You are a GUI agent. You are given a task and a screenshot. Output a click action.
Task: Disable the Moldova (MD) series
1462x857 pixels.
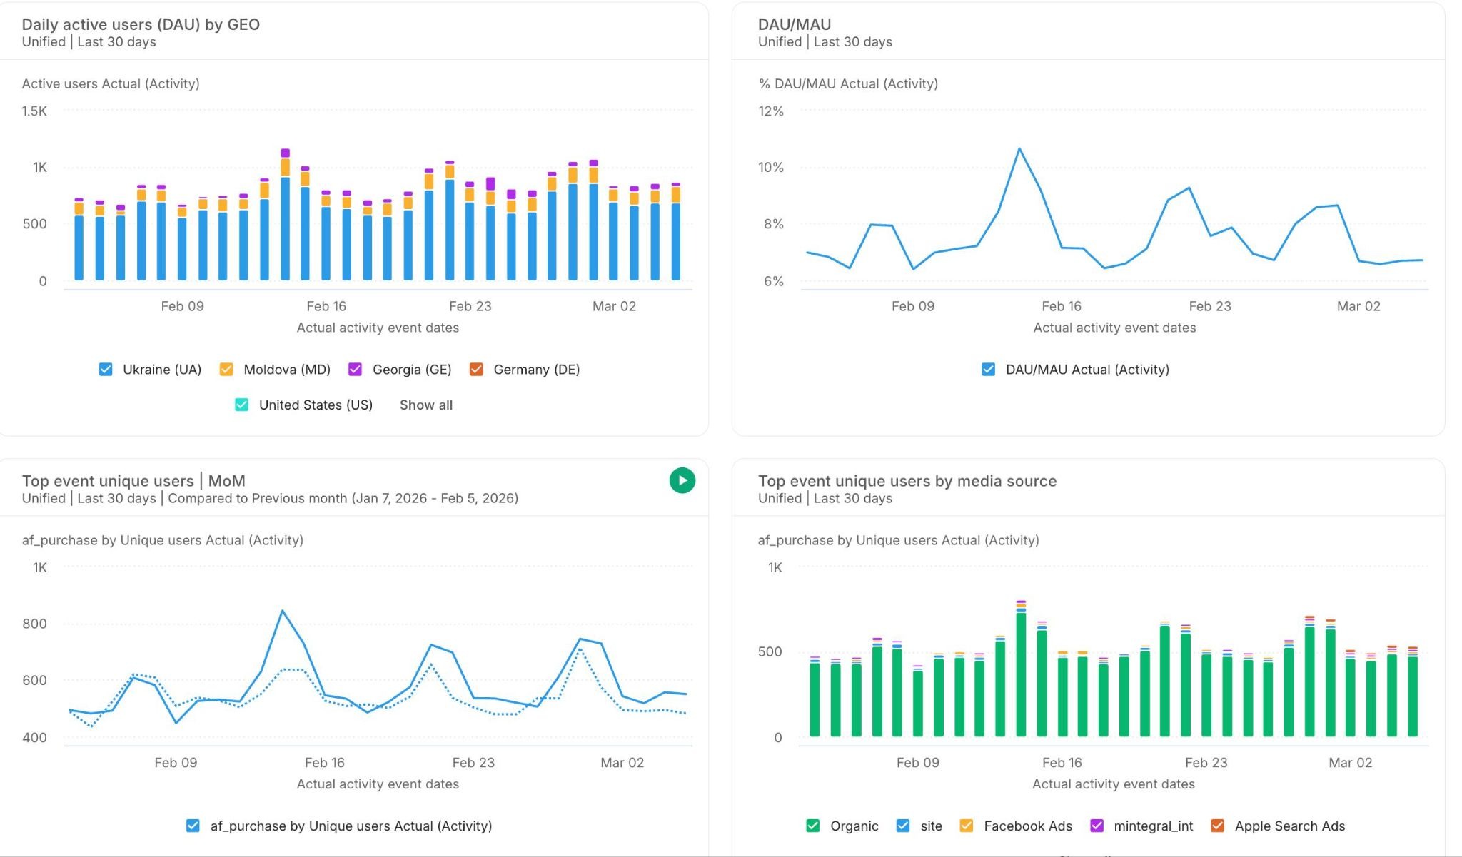227,370
